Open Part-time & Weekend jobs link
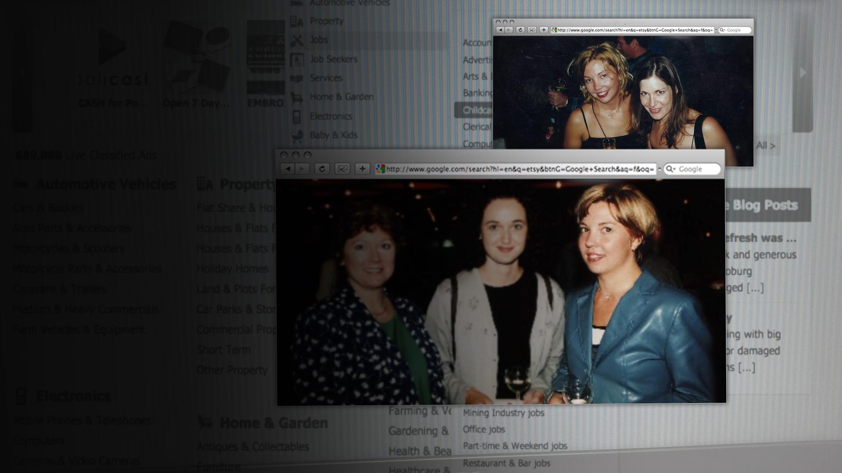The height and width of the screenshot is (473, 842). point(515,446)
